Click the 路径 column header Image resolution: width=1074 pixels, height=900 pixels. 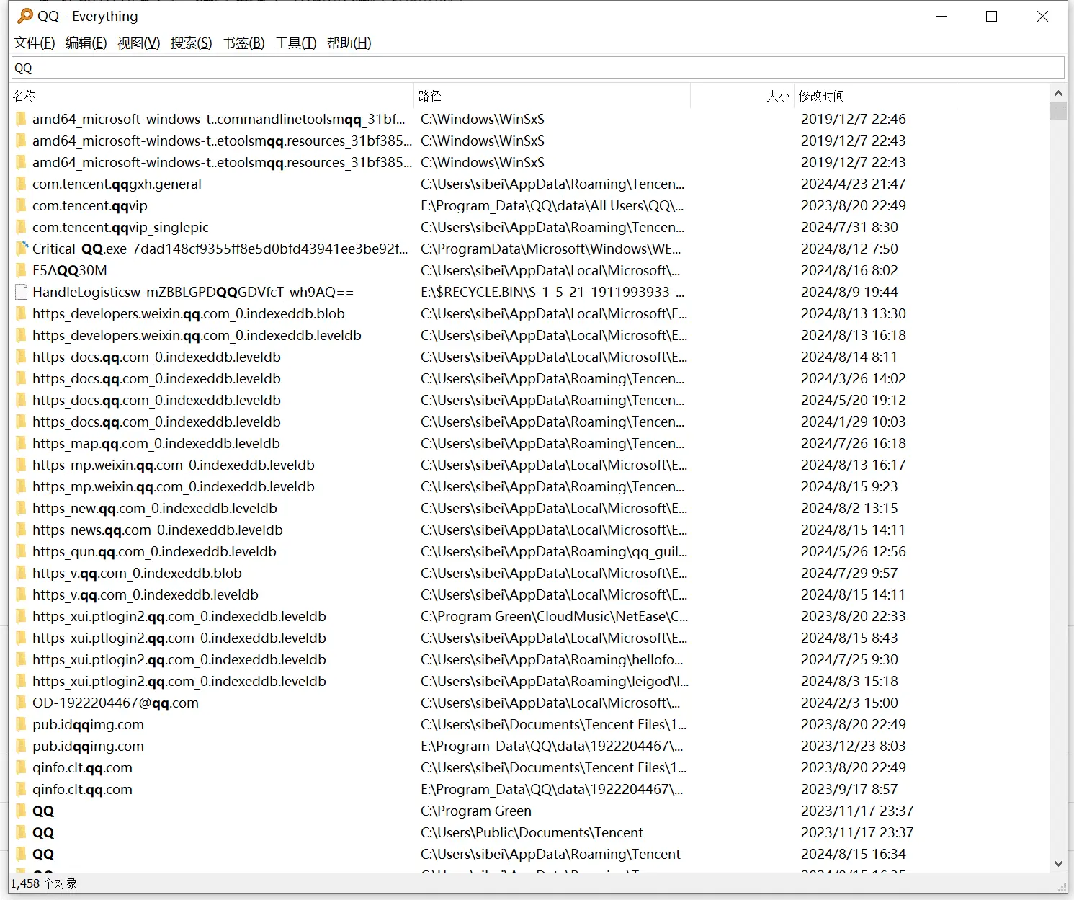click(429, 95)
